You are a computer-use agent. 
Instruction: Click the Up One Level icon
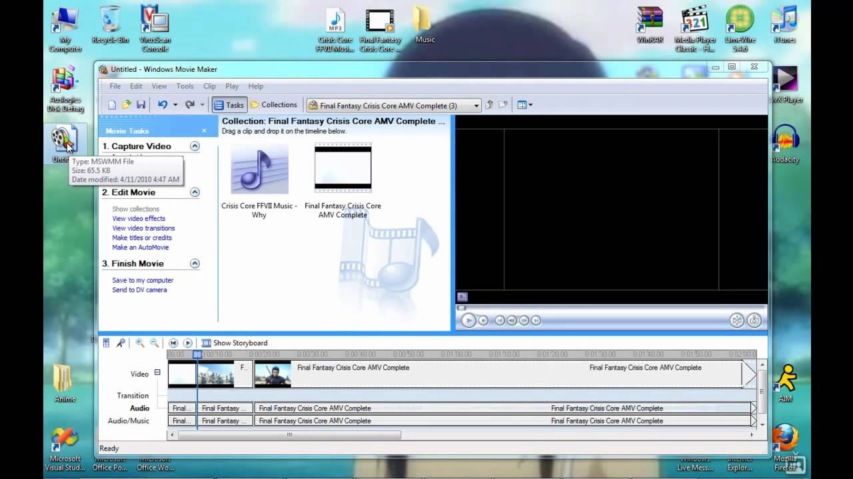click(489, 105)
